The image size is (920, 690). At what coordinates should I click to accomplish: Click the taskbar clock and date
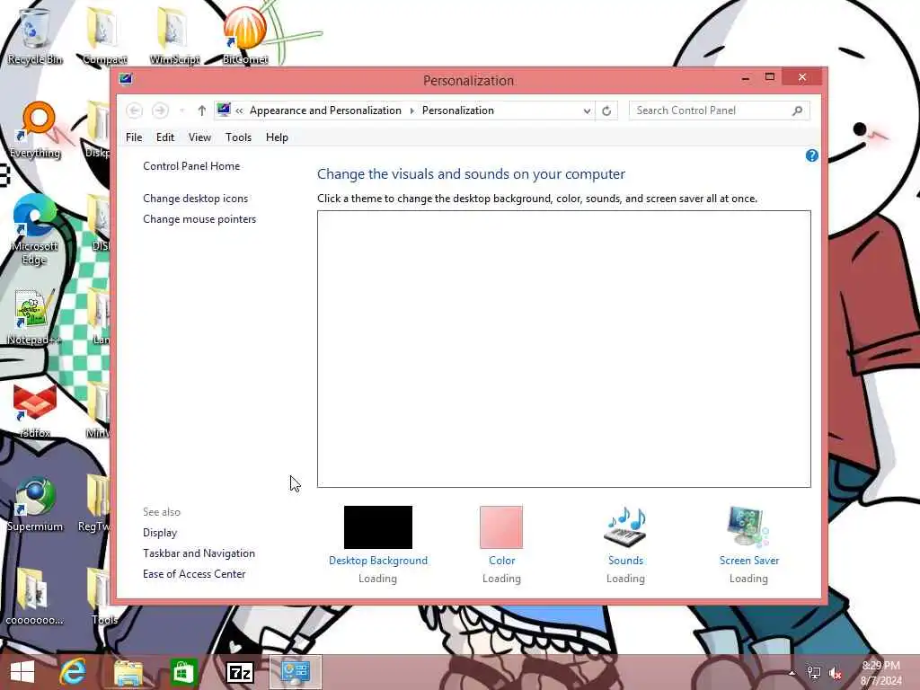pyautogui.click(x=880, y=673)
